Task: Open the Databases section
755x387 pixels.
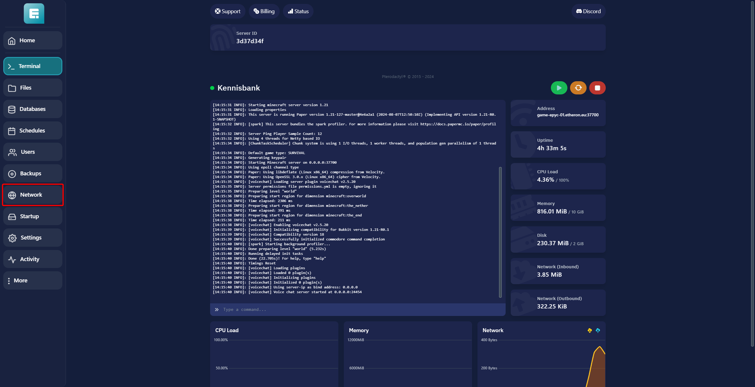Action: coord(33,109)
